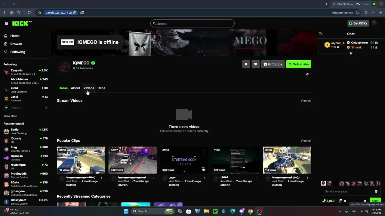385x216 pixels.
Task: Open options menu for the 1K views clip
Action: [x=102, y=178]
